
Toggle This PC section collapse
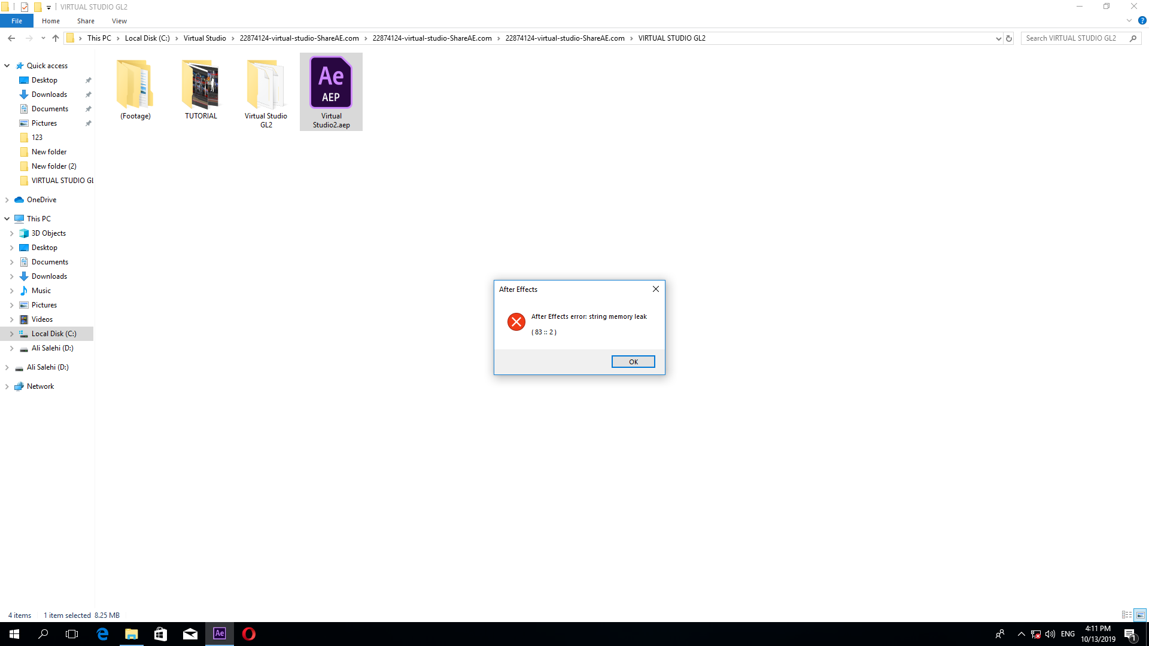(x=8, y=218)
